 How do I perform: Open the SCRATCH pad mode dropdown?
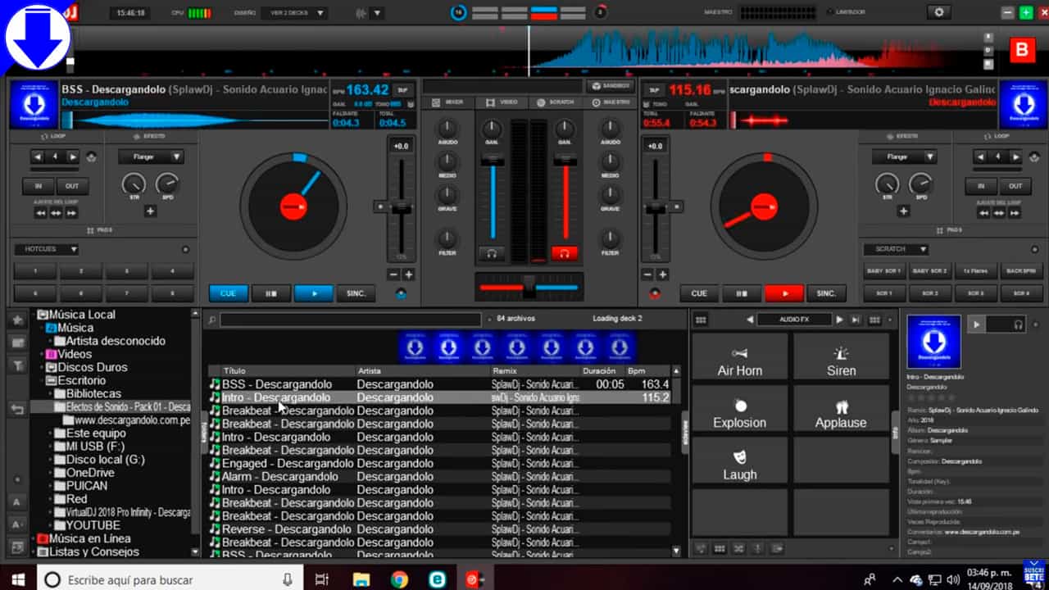point(896,249)
